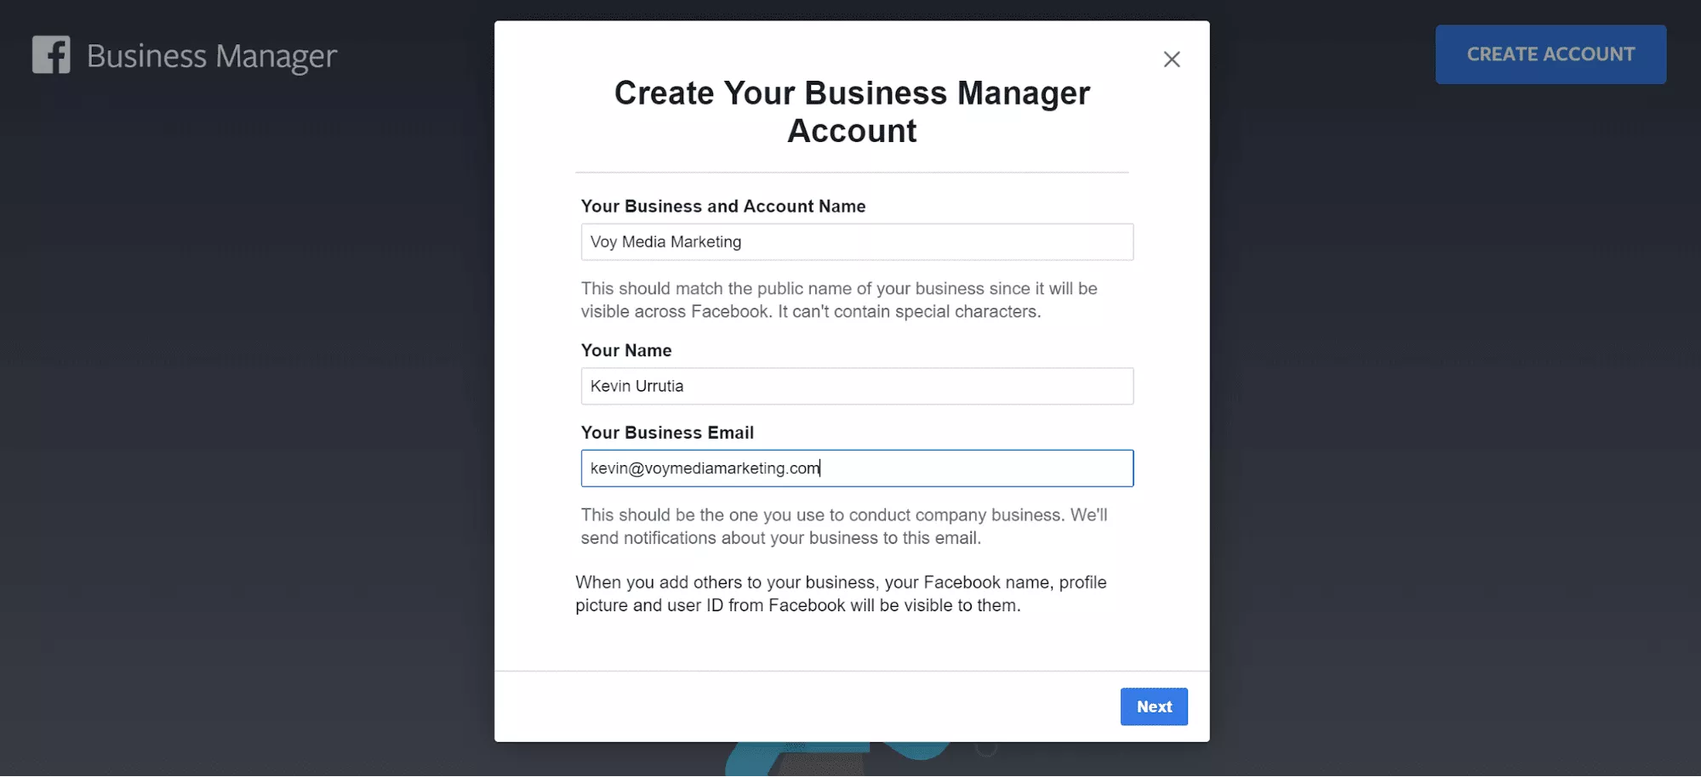The width and height of the screenshot is (1701, 777).
Task: Close the Create Business Manager Account dialog
Action: tap(1172, 60)
